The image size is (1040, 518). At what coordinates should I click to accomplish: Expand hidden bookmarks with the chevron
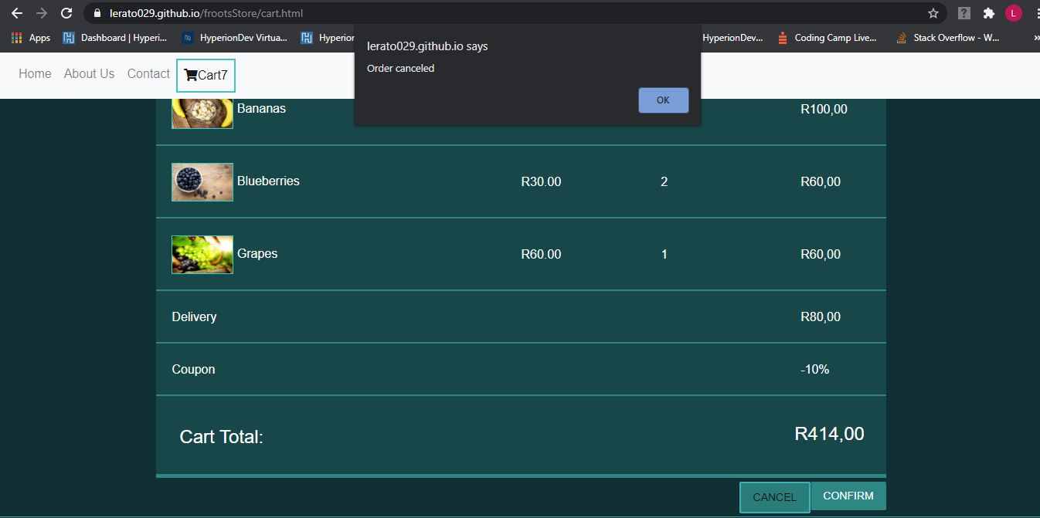click(x=1035, y=37)
